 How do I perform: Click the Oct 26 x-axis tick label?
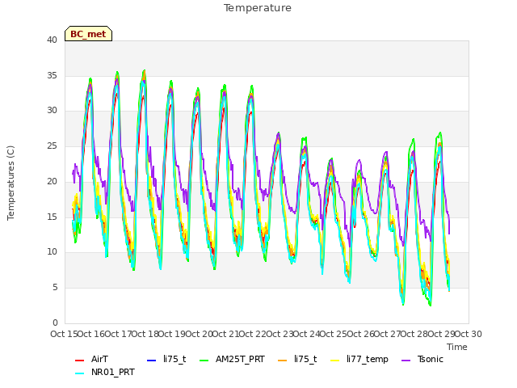coord(360,334)
